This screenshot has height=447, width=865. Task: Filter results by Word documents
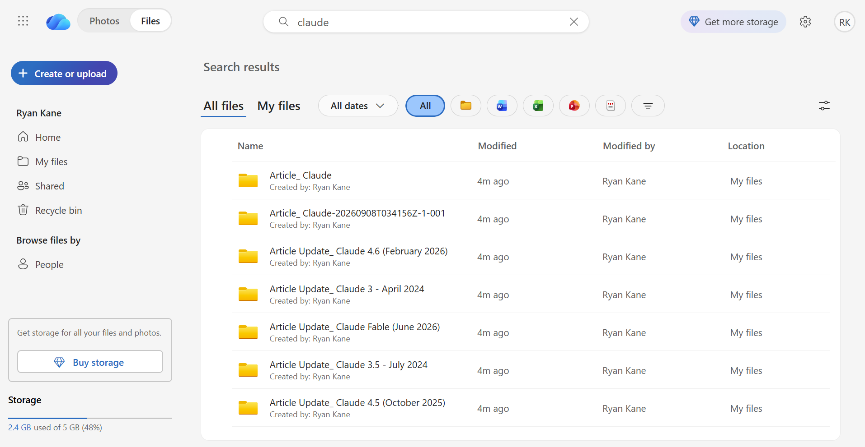pyautogui.click(x=502, y=106)
